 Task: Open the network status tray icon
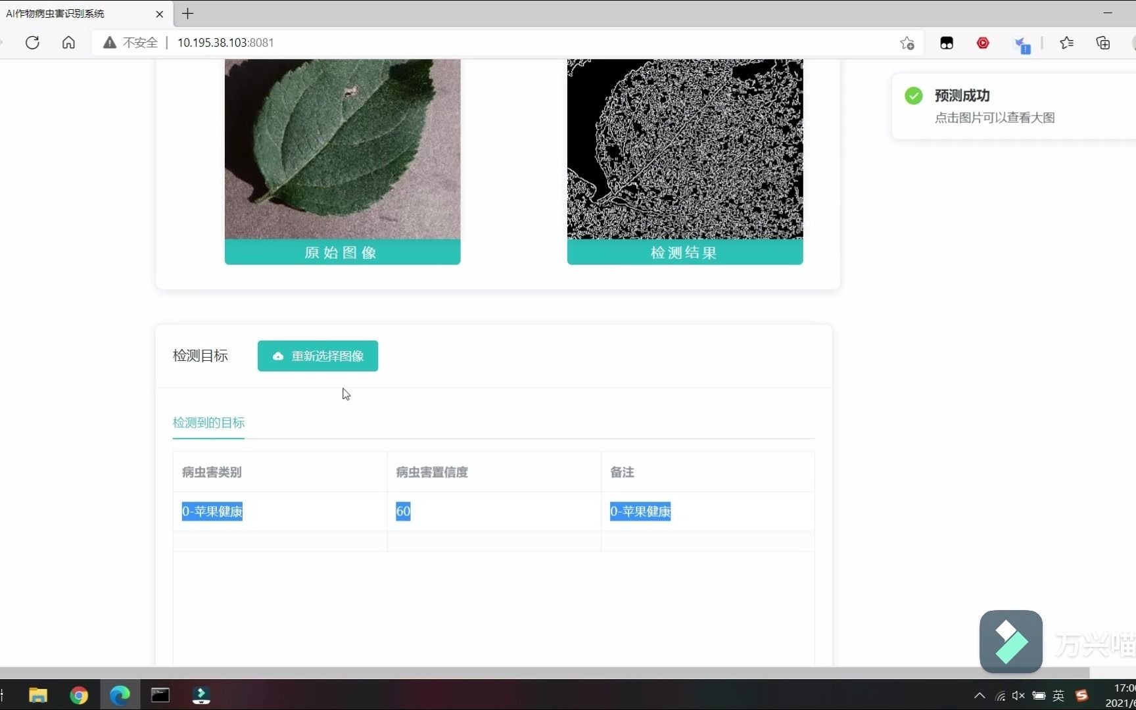(1001, 696)
